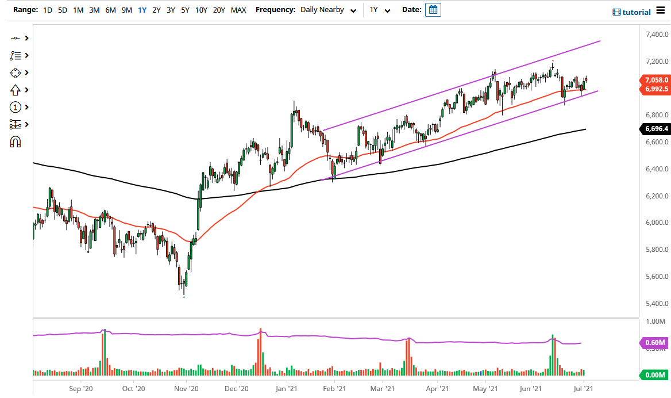671x398 pixels.
Task: Open the hamburger menu
Action: point(662,10)
